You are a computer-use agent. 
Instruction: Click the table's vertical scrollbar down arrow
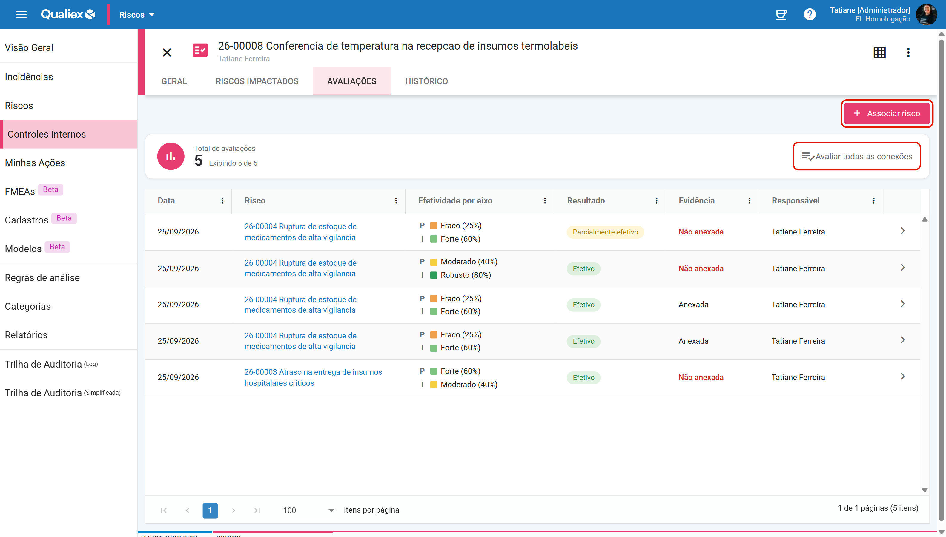click(x=924, y=490)
